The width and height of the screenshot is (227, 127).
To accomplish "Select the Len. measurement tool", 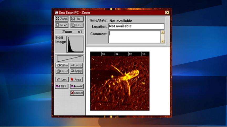I will click(x=62, y=79).
